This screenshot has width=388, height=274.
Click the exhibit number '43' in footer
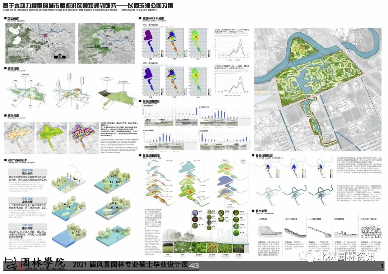(x=194, y=265)
